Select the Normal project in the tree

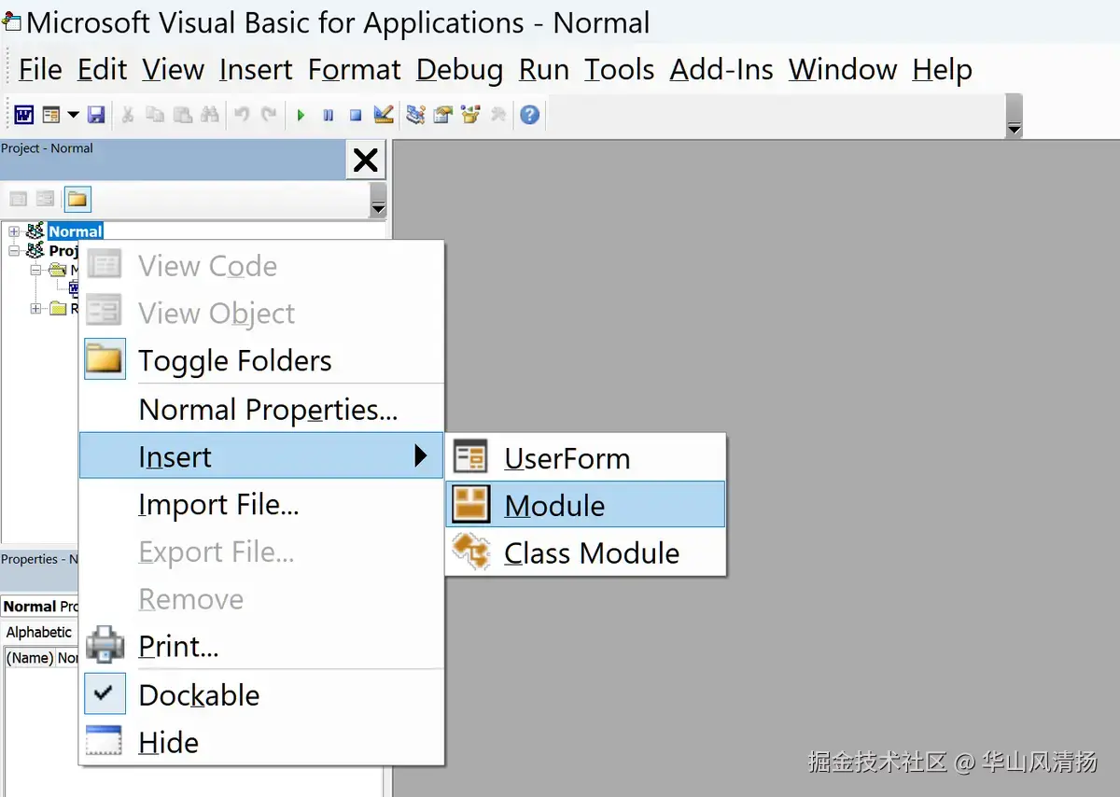tap(76, 231)
